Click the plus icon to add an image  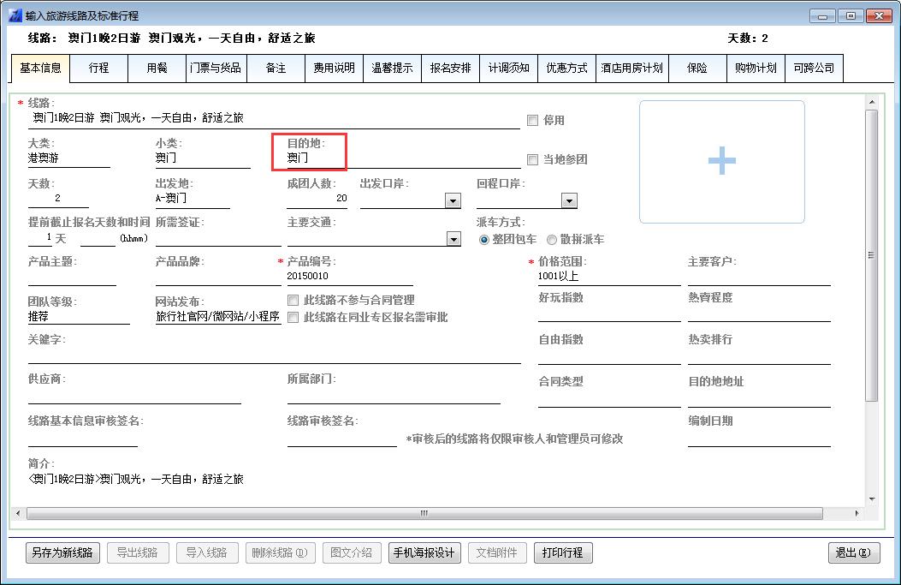pos(721,161)
